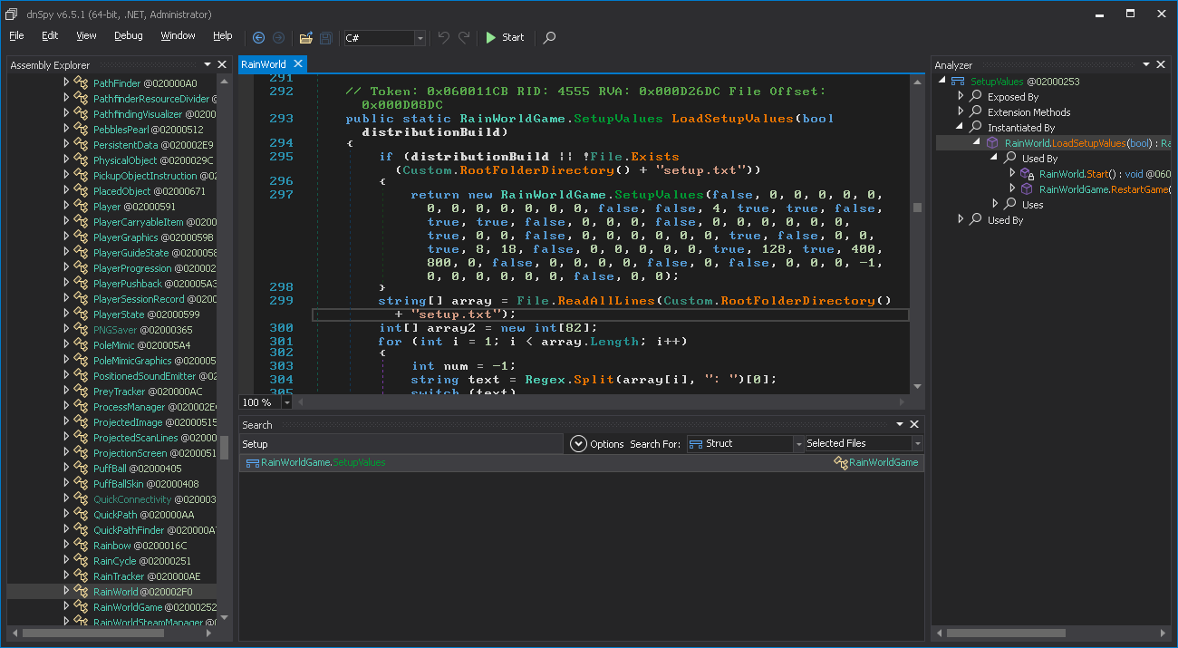
Task: Expand the Options section in Search panel
Action: click(579, 443)
